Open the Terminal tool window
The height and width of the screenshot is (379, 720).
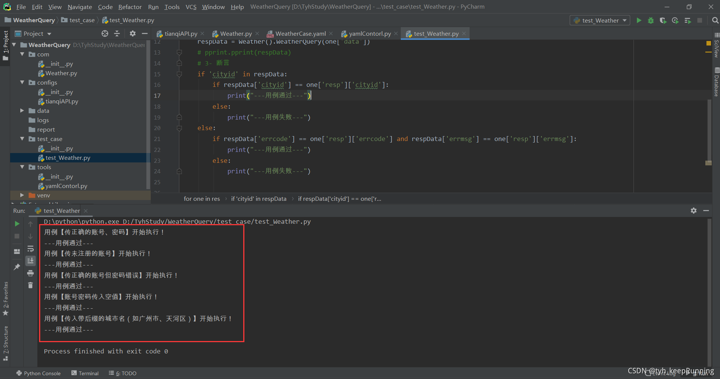(x=85, y=373)
